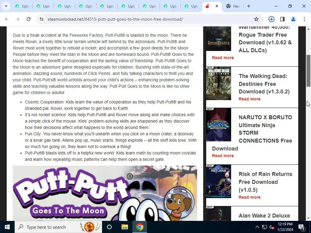Open Risk of Rain Returns title link
The width and height of the screenshot is (311, 233).
265,182
